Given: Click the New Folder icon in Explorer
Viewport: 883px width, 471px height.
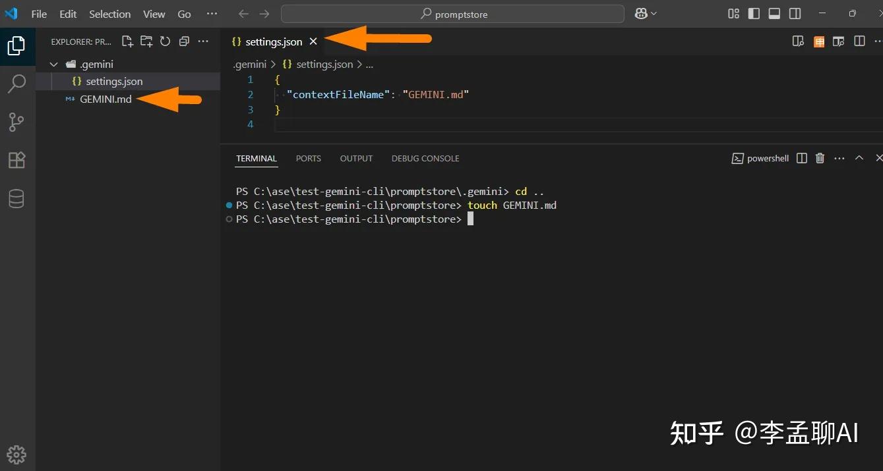Looking at the screenshot, I should tap(146, 41).
